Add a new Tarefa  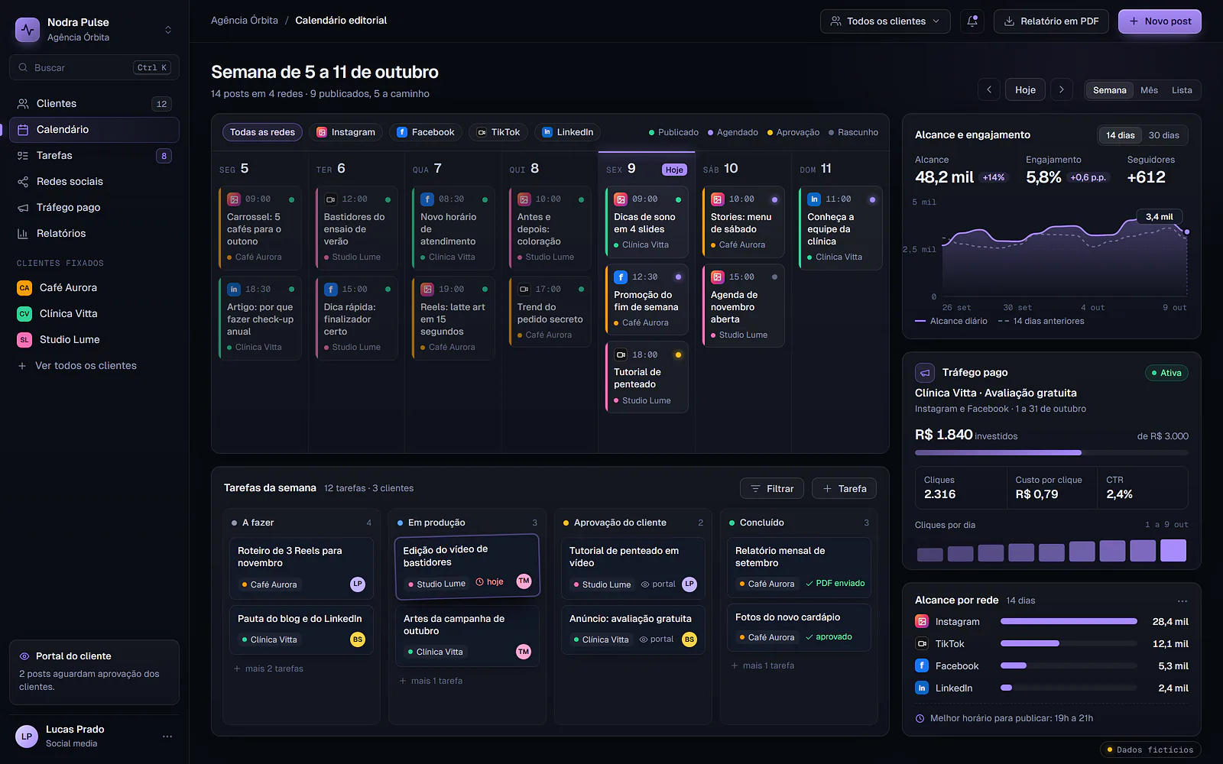click(844, 489)
